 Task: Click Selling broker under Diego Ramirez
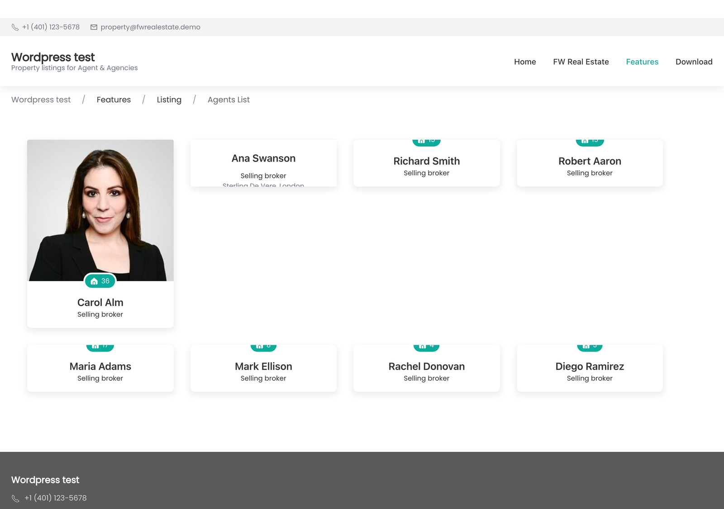[x=590, y=378]
